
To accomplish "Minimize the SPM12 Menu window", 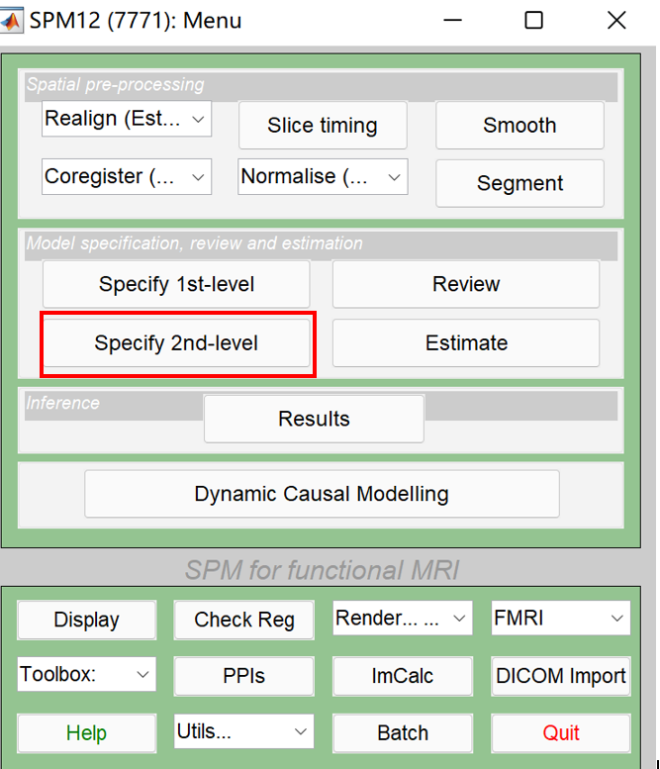I will (x=452, y=21).
